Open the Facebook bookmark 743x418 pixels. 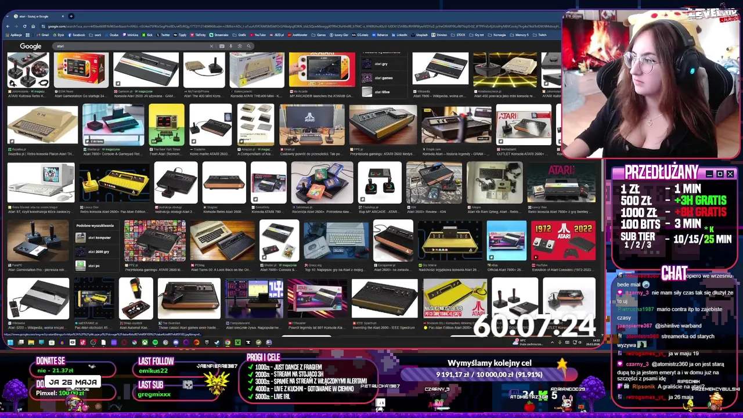[x=76, y=35]
